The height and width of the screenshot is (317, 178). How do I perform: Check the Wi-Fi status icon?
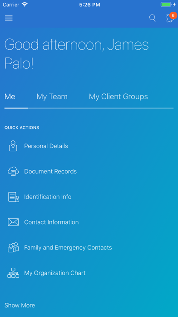coord(25,5)
